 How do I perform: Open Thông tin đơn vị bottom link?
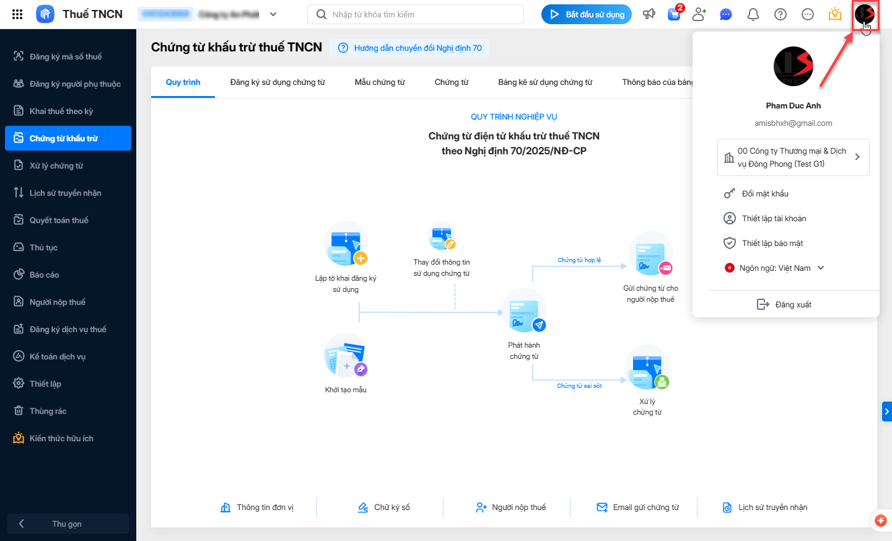(x=257, y=508)
